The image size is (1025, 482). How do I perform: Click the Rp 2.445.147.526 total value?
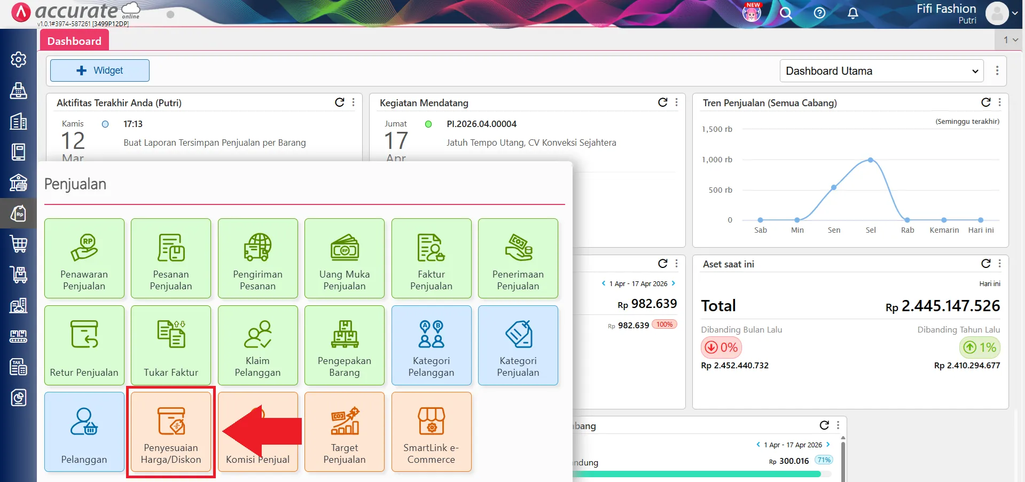coord(943,306)
